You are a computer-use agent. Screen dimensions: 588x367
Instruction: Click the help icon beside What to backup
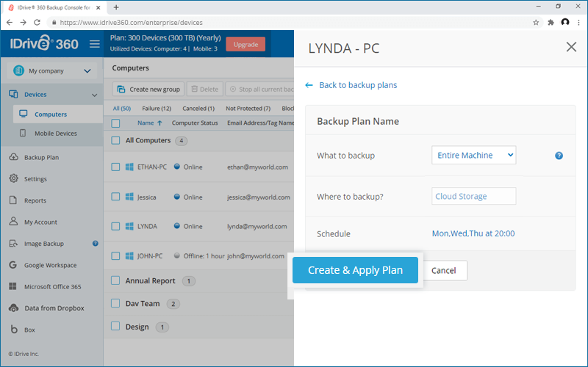point(559,156)
